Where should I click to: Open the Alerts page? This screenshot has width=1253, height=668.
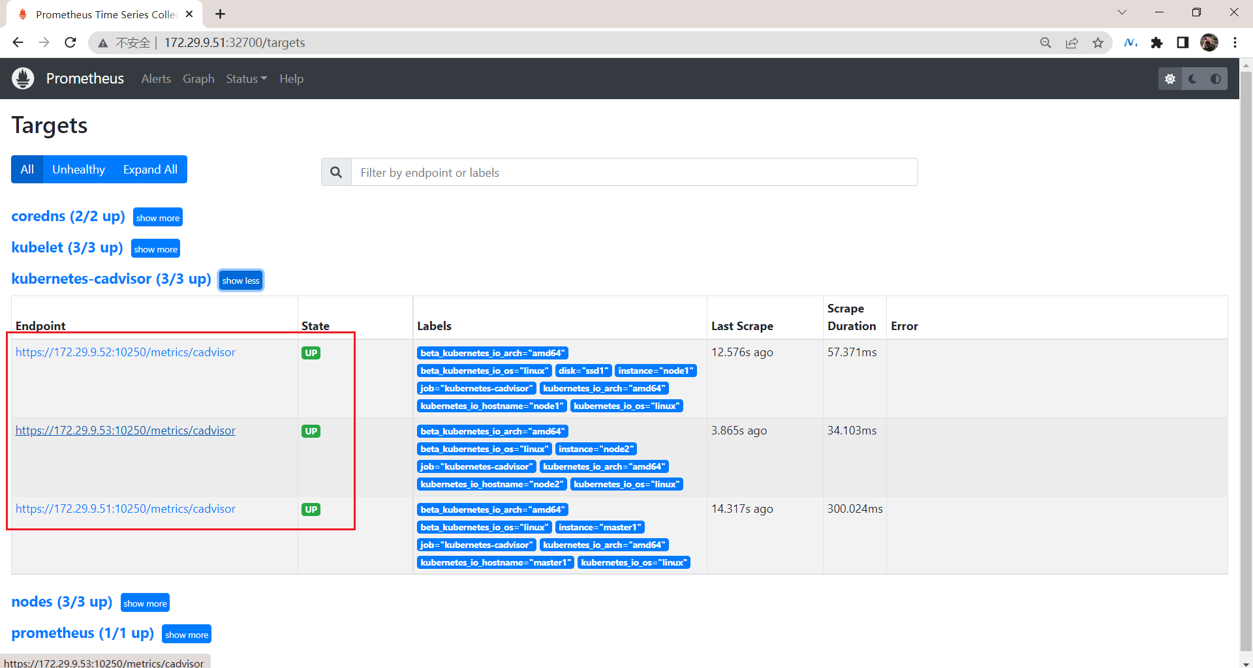(156, 78)
